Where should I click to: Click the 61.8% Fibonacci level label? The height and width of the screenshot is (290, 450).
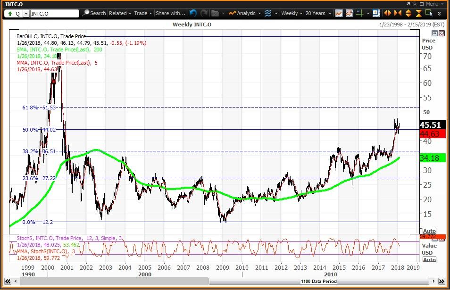click(39, 108)
